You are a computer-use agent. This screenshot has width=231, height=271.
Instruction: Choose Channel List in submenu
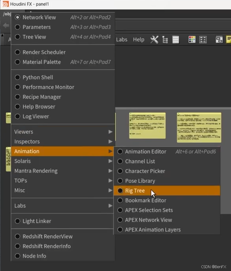167,161
